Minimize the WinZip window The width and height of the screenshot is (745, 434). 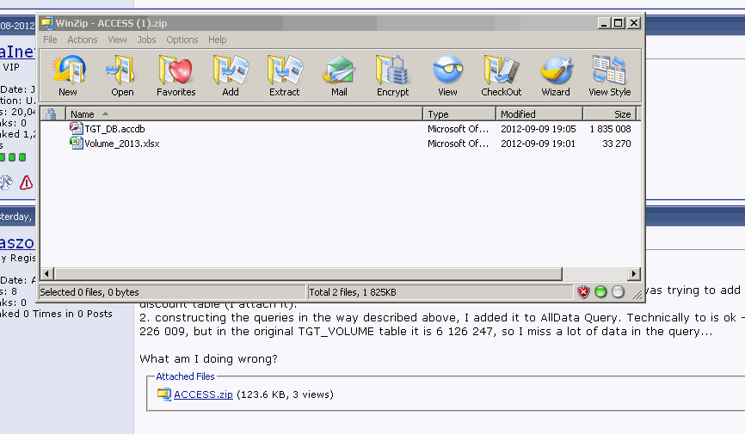pos(603,23)
